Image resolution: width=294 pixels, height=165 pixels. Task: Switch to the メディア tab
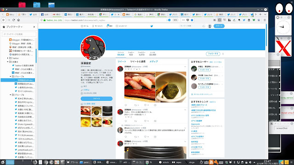click(153, 61)
